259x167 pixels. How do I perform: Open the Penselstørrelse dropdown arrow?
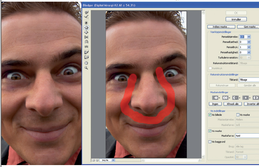coord(249,37)
